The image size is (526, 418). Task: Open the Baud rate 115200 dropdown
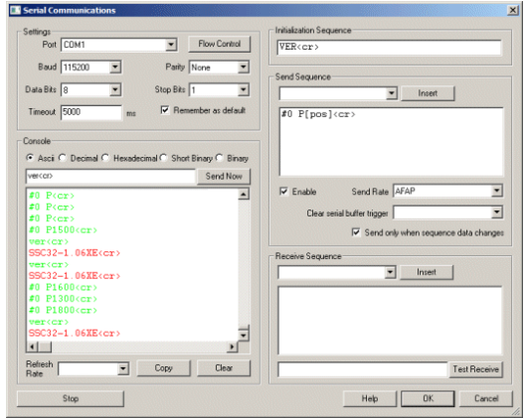(114, 67)
